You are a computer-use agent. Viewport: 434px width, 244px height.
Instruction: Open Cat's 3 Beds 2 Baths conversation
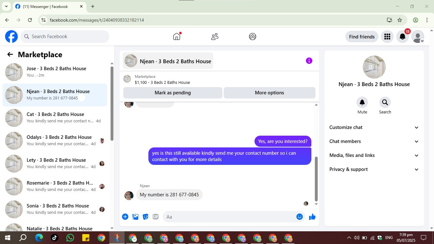[x=55, y=118]
